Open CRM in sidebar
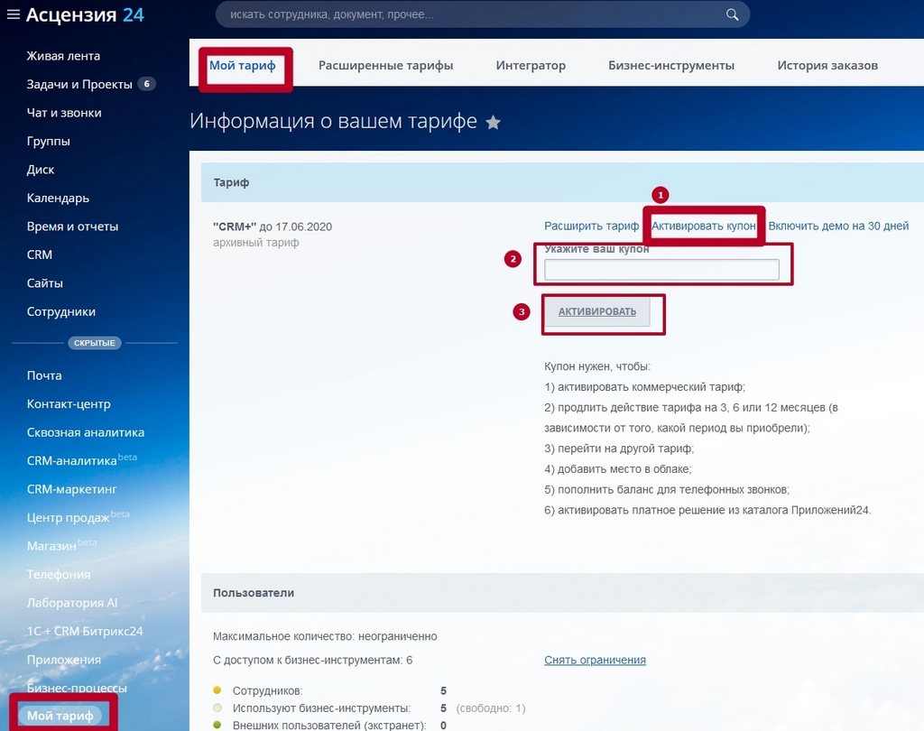Image resolution: width=924 pixels, height=731 pixels. pos(40,254)
